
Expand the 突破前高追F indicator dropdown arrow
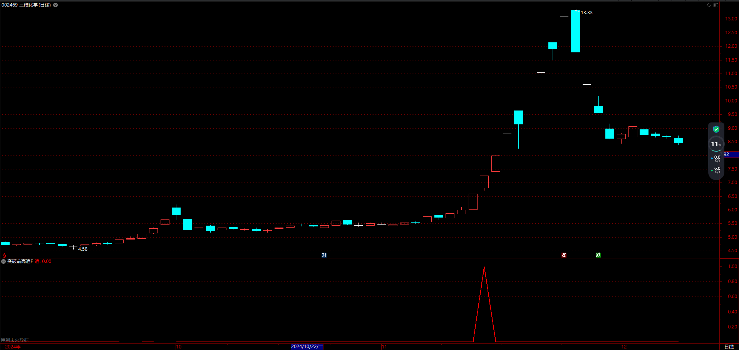click(3, 261)
